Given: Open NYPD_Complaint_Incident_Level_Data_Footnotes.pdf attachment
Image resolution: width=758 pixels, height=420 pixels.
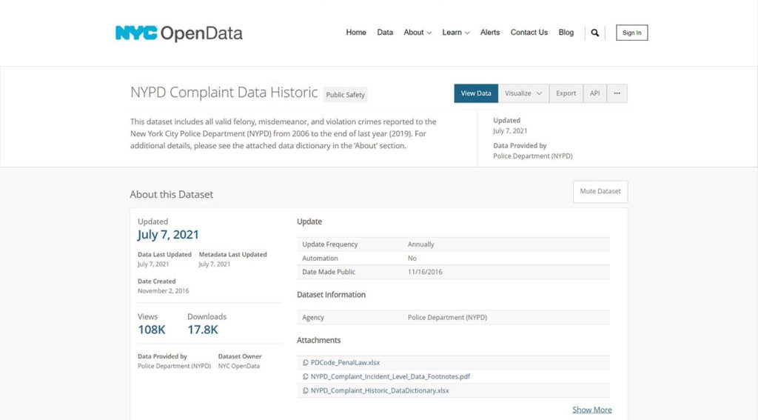Looking at the screenshot, I should point(390,376).
